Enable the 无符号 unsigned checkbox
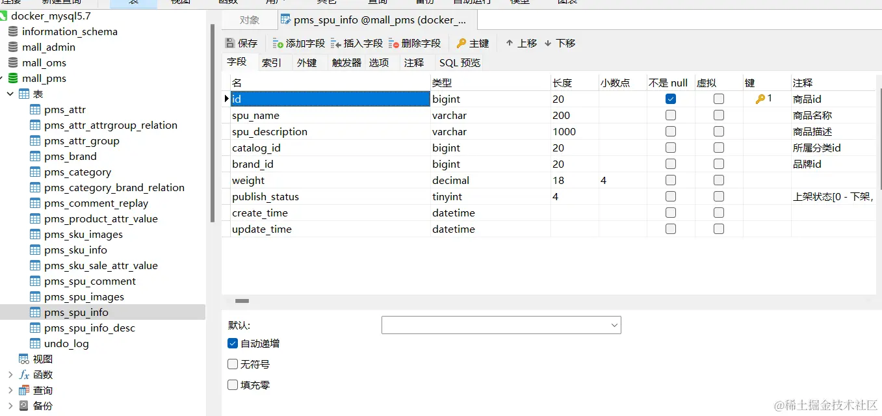Image resolution: width=882 pixels, height=416 pixels. pos(233,364)
